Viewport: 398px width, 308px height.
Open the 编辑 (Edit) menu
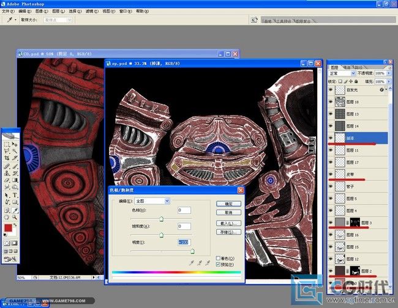tap(25, 11)
